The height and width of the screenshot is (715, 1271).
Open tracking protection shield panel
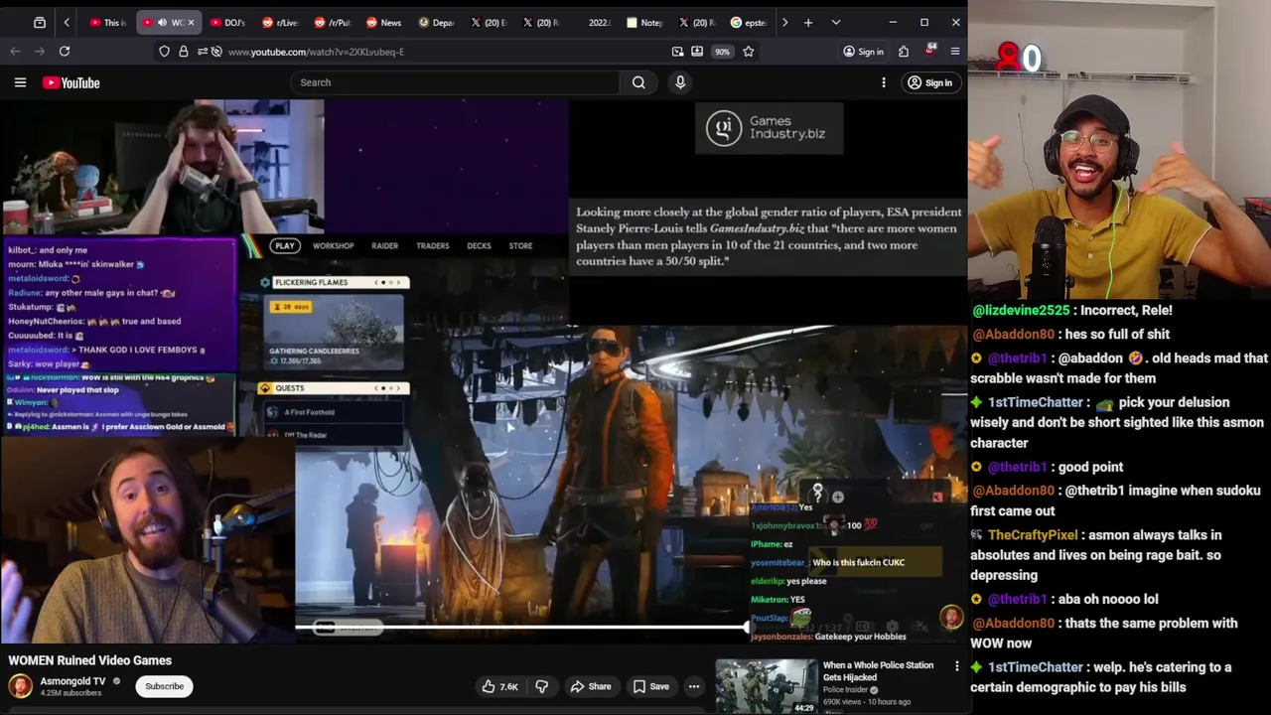pos(164,52)
